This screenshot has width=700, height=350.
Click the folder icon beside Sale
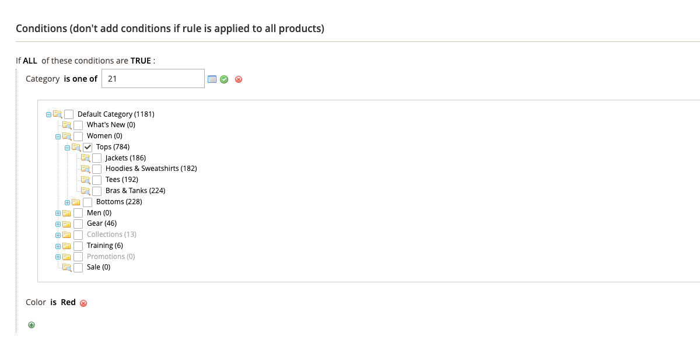click(x=66, y=267)
